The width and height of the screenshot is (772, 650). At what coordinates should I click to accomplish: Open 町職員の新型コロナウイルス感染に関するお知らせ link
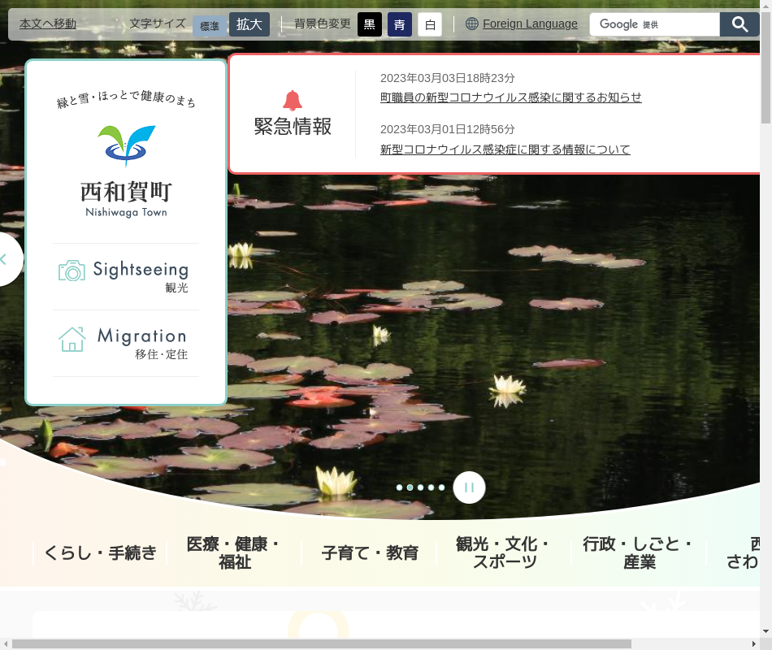510,97
